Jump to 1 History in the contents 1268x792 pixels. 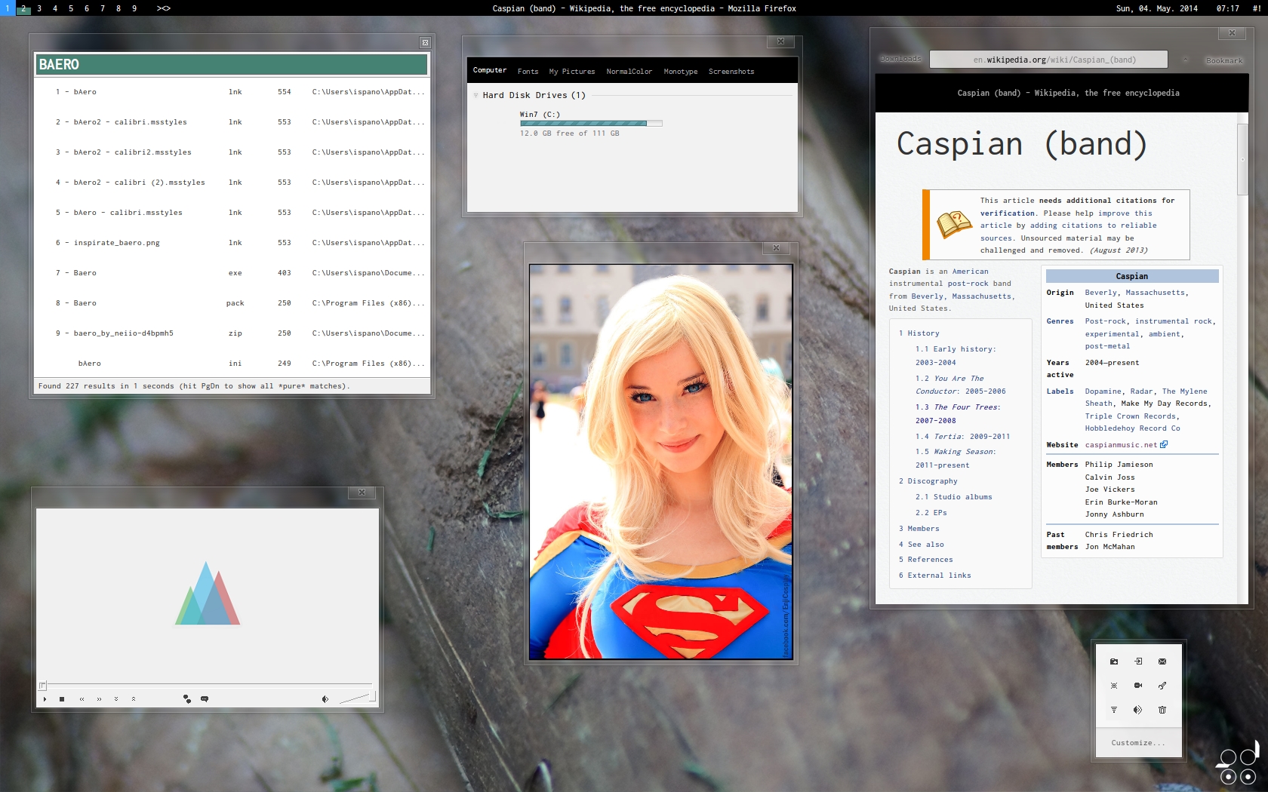(x=919, y=333)
